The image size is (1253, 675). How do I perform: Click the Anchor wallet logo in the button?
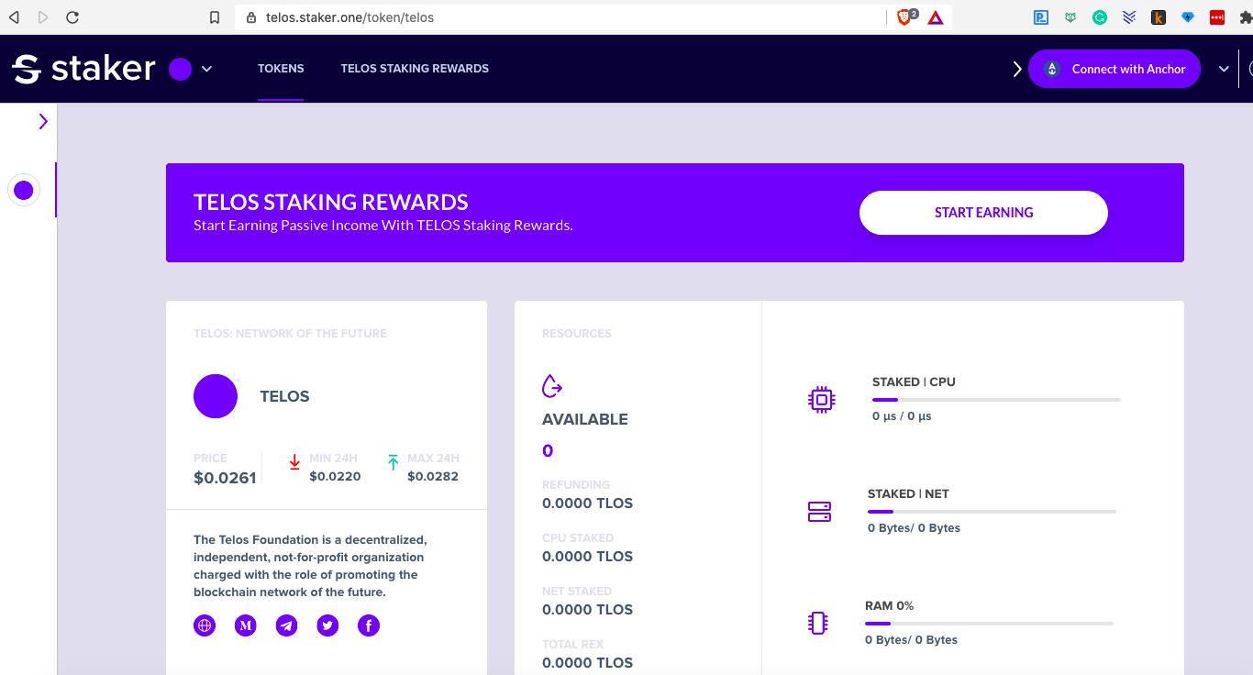[x=1052, y=69]
